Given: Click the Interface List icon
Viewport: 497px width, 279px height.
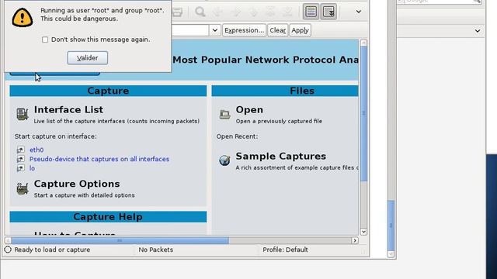Looking at the screenshot, I should (23, 114).
